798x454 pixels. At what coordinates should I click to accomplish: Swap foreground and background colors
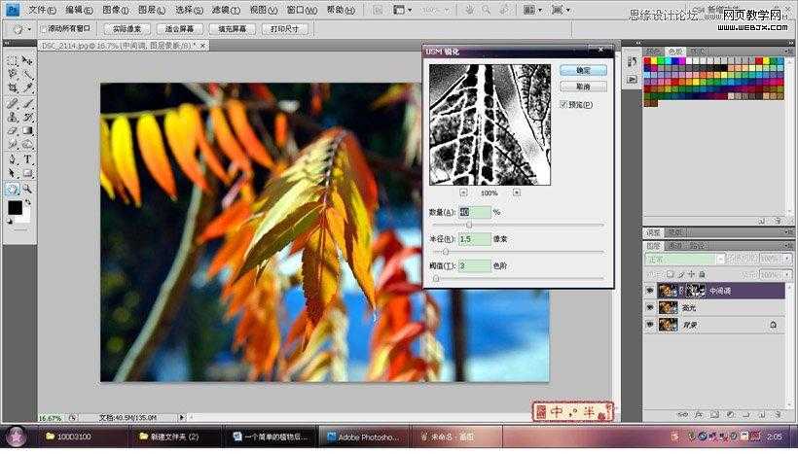pyautogui.click(x=28, y=202)
